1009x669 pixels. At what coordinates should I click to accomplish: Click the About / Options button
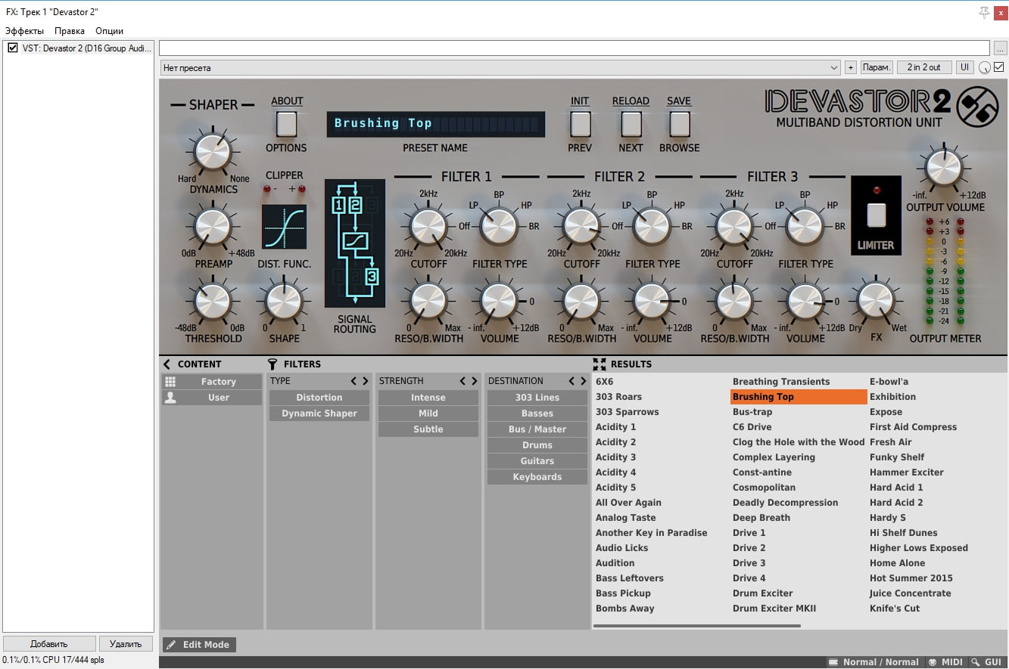click(286, 124)
